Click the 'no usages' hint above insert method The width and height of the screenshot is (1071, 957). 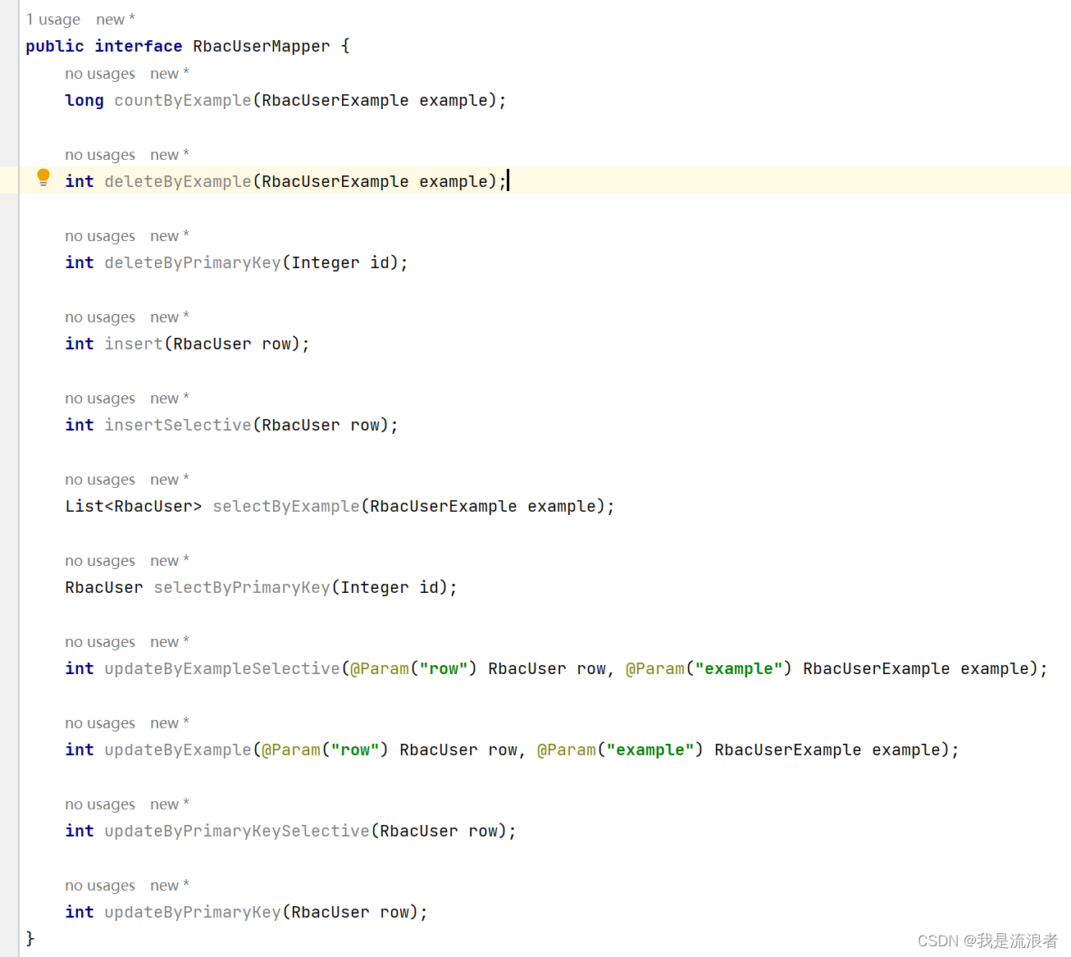(100, 317)
